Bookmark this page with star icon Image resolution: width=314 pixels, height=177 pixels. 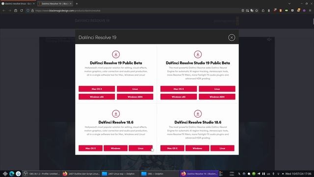coord(257,10)
